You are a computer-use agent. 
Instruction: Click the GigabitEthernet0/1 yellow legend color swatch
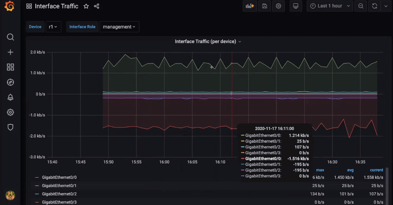click(x=37, y=186)
